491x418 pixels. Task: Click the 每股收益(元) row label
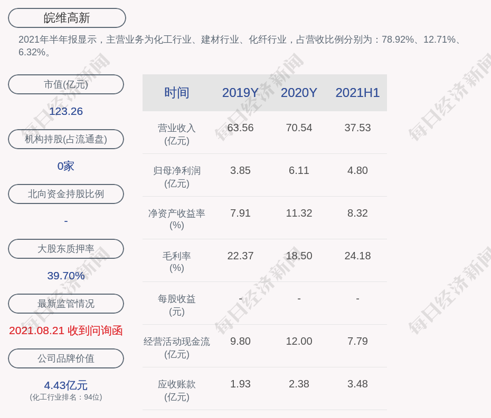tap(177, 305)
